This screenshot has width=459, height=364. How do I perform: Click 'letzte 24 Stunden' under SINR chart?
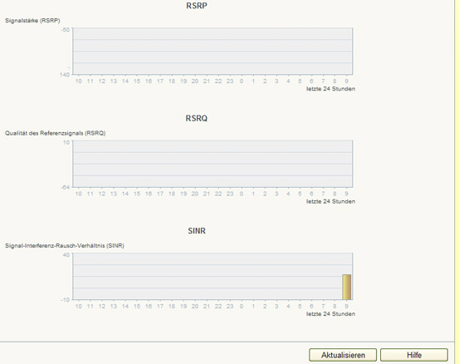(331, 314)
